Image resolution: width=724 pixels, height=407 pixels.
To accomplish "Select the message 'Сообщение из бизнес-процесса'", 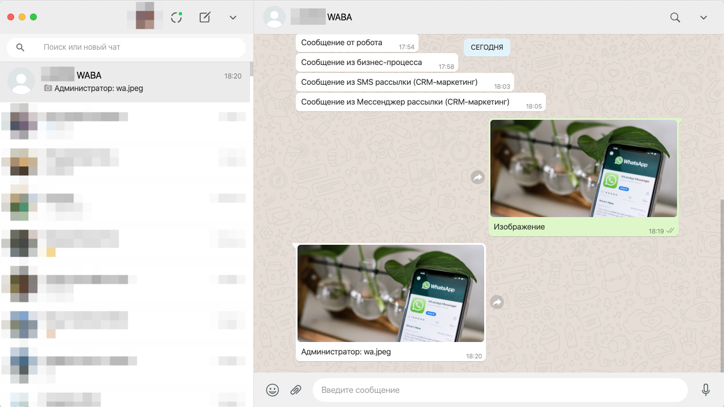I will pos(362,62).
